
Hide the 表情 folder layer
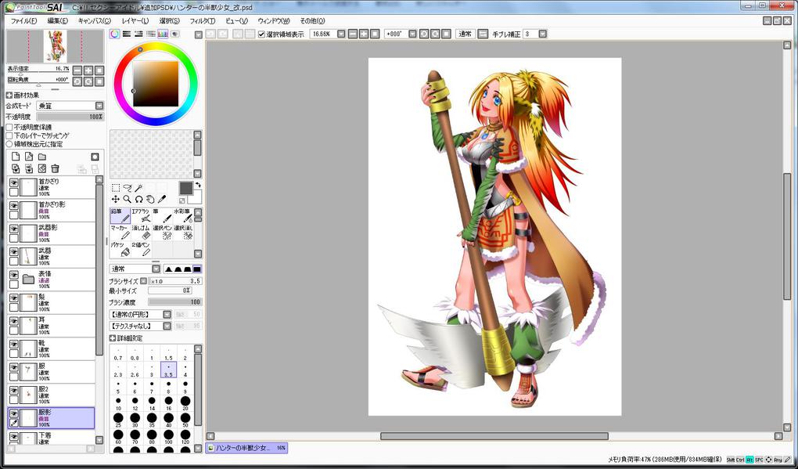point(14,275)
